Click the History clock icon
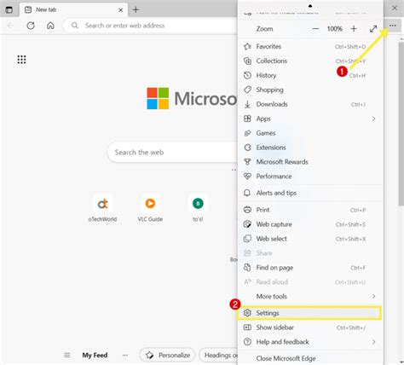This screenshot has height=365, width=404. click(x=247, y=75)
